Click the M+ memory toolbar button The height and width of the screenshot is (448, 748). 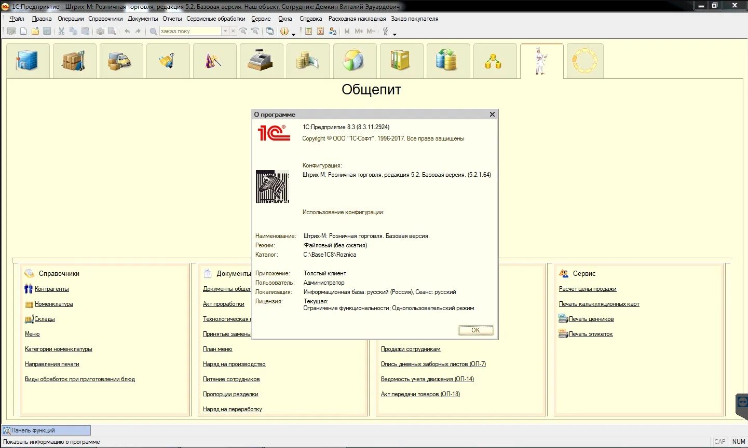click(x=359, y=31)
